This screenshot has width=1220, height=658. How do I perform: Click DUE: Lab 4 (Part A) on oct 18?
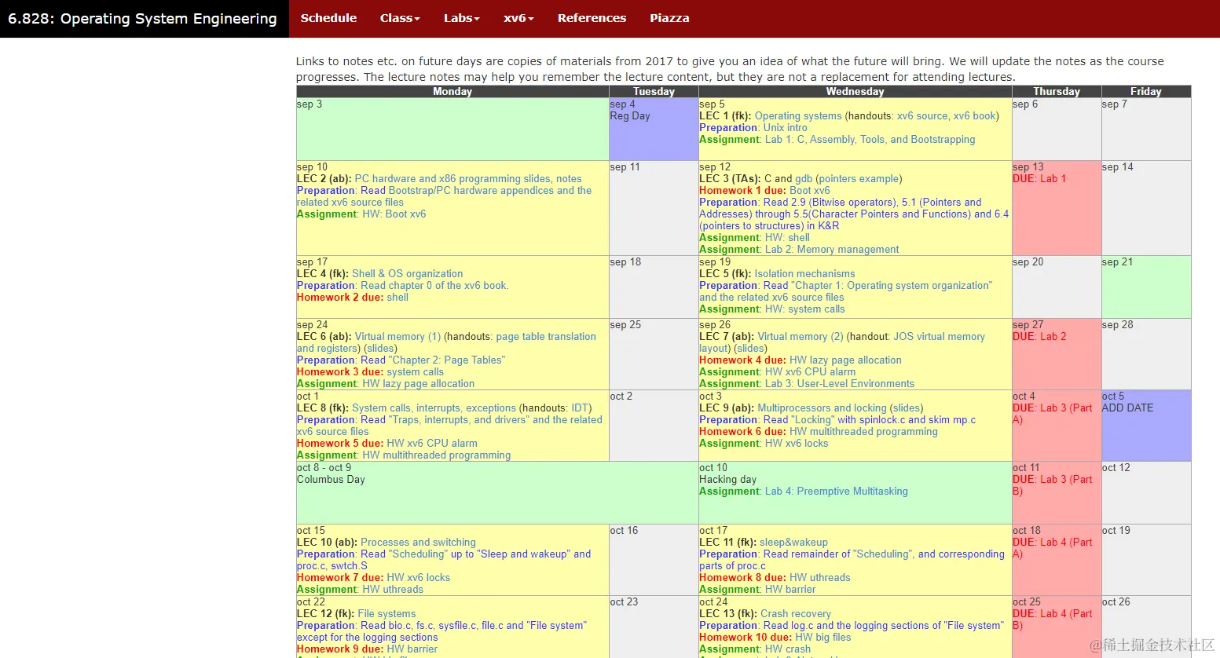(1052, 548)
